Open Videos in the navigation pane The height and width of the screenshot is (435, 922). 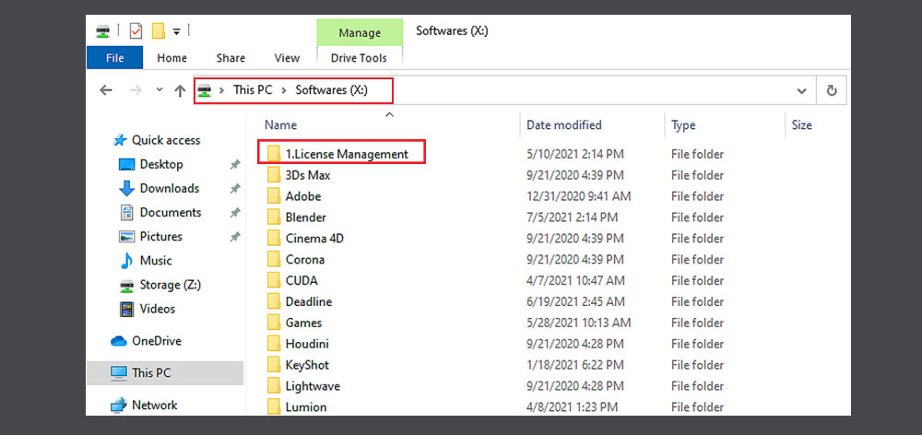click(x=158, y=309)
